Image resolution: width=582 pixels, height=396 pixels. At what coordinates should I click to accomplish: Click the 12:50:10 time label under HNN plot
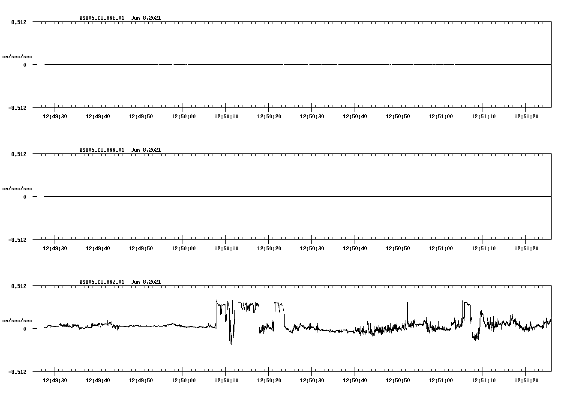coord(226,248)
